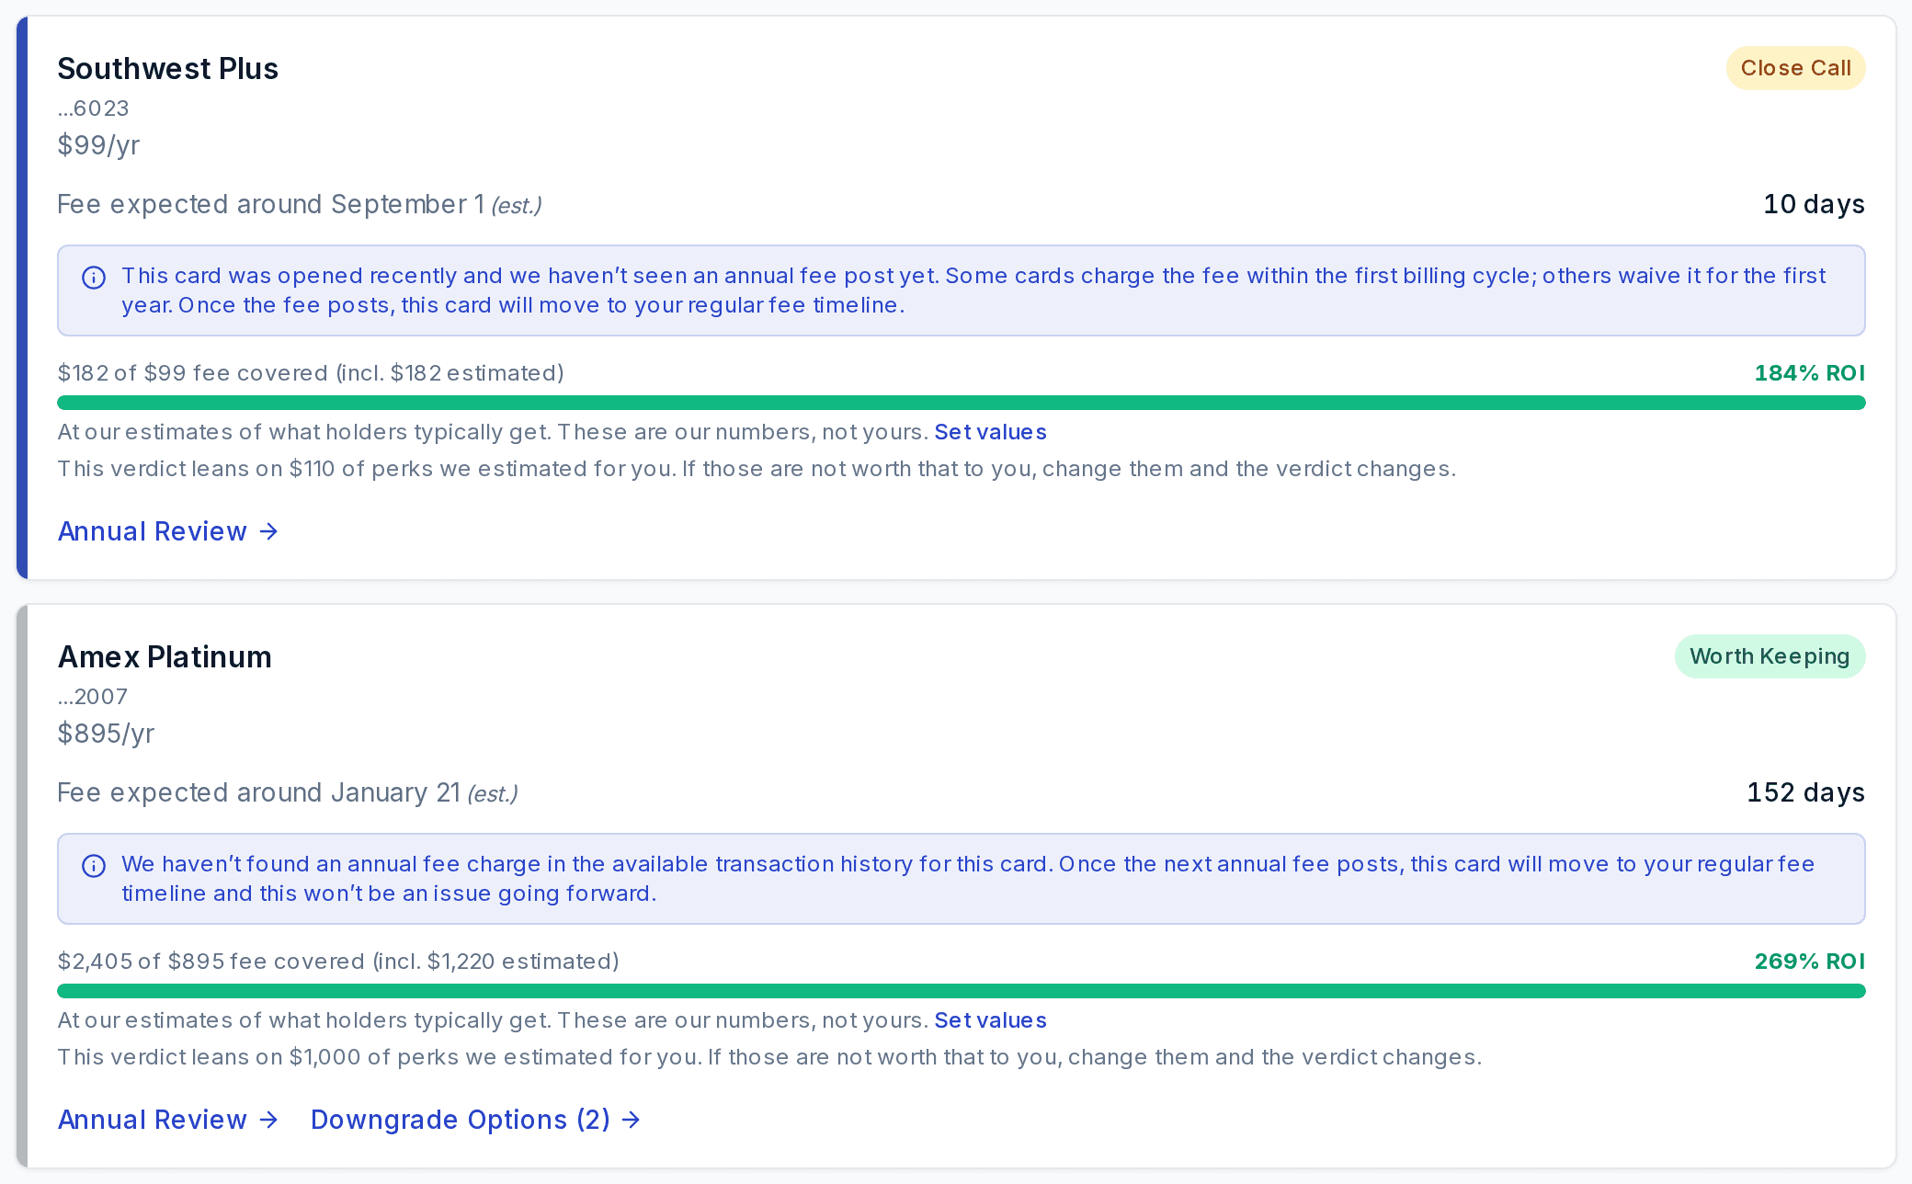Select the Amex Platinum card title
Image resolution: width=1912 pixels, height=1184 pixels.
pyautogui.click(x=165, y=657)
